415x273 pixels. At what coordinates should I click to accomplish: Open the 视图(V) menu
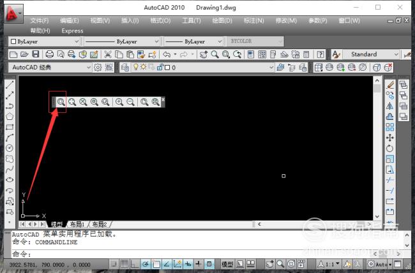click(100, 20)
